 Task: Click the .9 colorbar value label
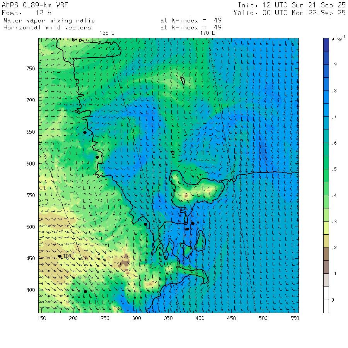point(333,65)
